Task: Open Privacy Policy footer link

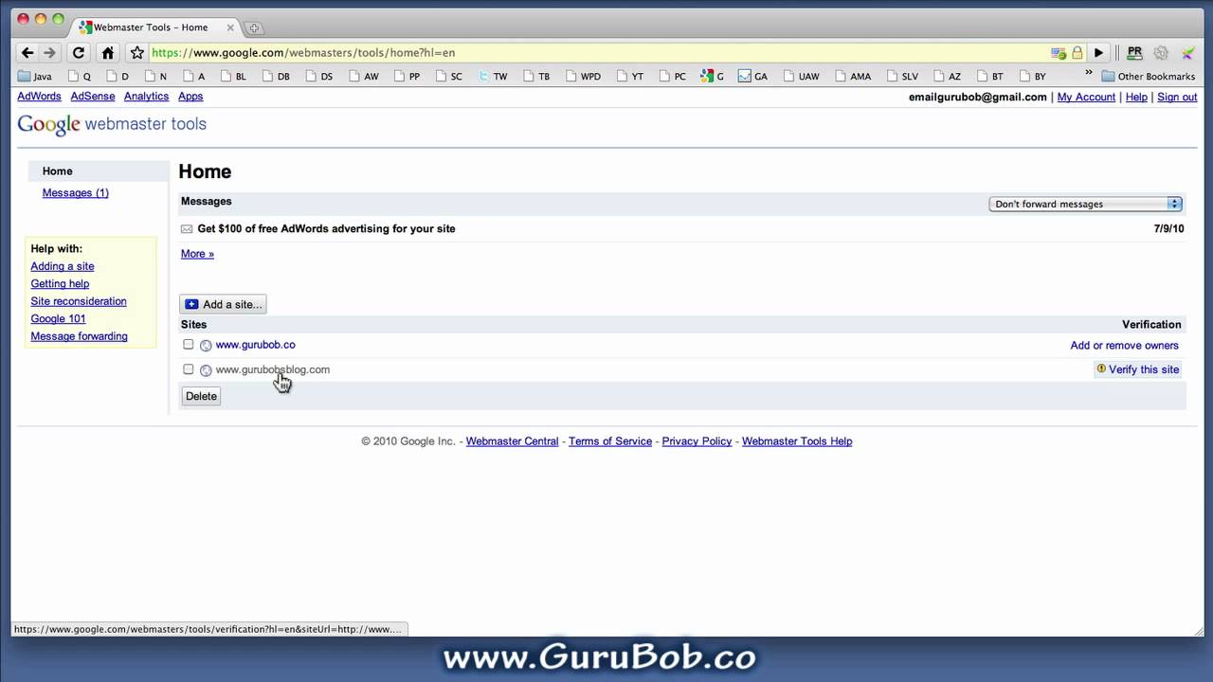Action: 697,441
